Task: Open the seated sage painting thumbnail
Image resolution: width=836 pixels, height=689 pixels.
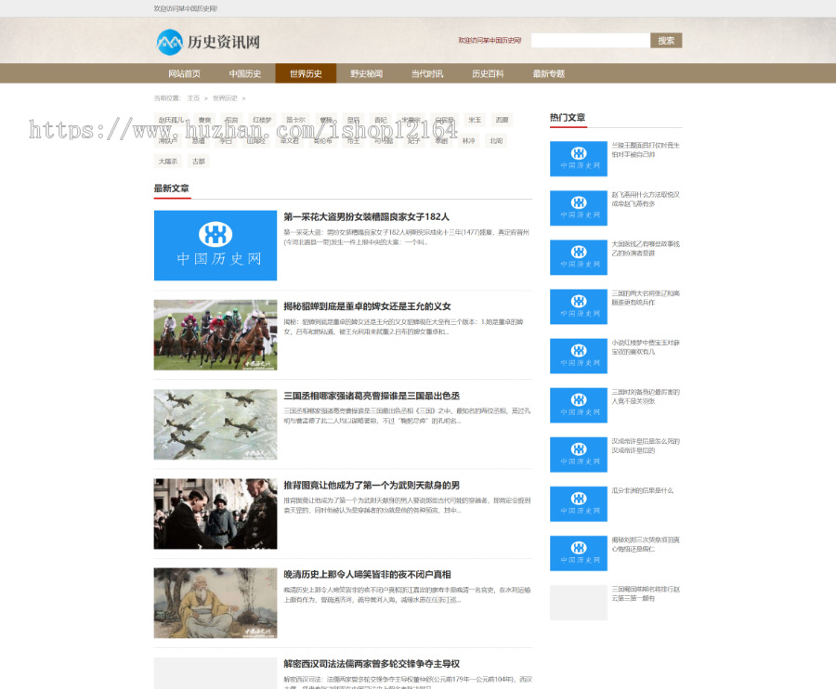Action: tap(215, 604)
